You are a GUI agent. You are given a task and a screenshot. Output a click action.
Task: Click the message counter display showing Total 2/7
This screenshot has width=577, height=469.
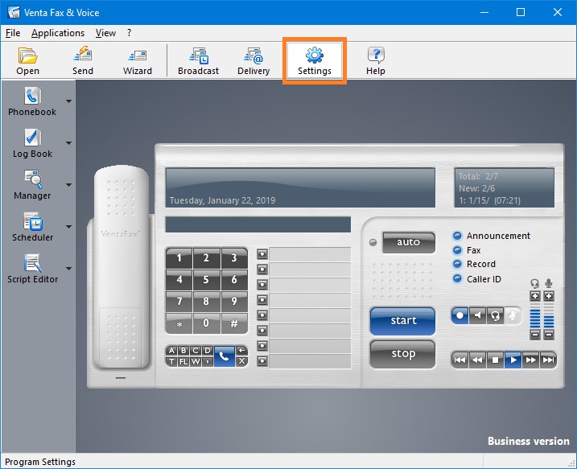(x=504, y=188)
